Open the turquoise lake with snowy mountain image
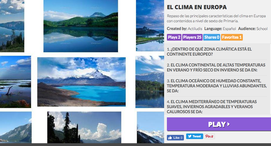271x146 pixels. pos(81,82)
